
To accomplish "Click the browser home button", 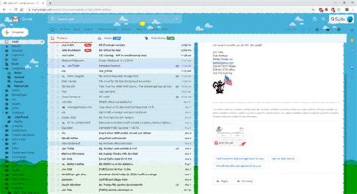I will coord(22,10).
